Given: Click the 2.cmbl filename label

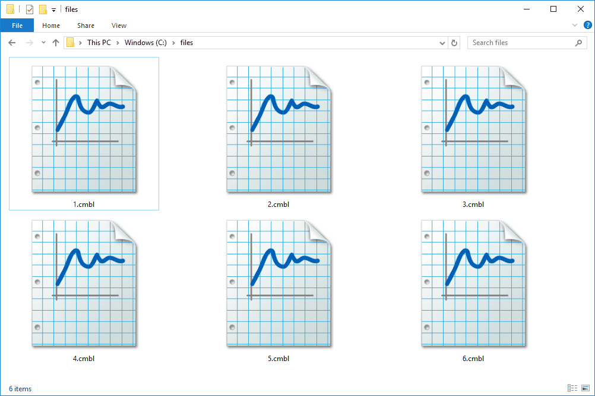Looking at the screenshot, I should [278, 205].
